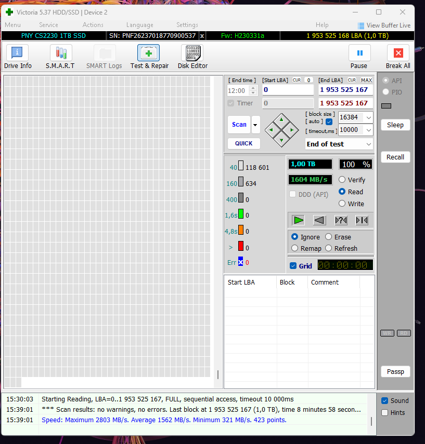Open the Actions menu
The width and height of the screenshot is (425, 444).
point(93,25)
